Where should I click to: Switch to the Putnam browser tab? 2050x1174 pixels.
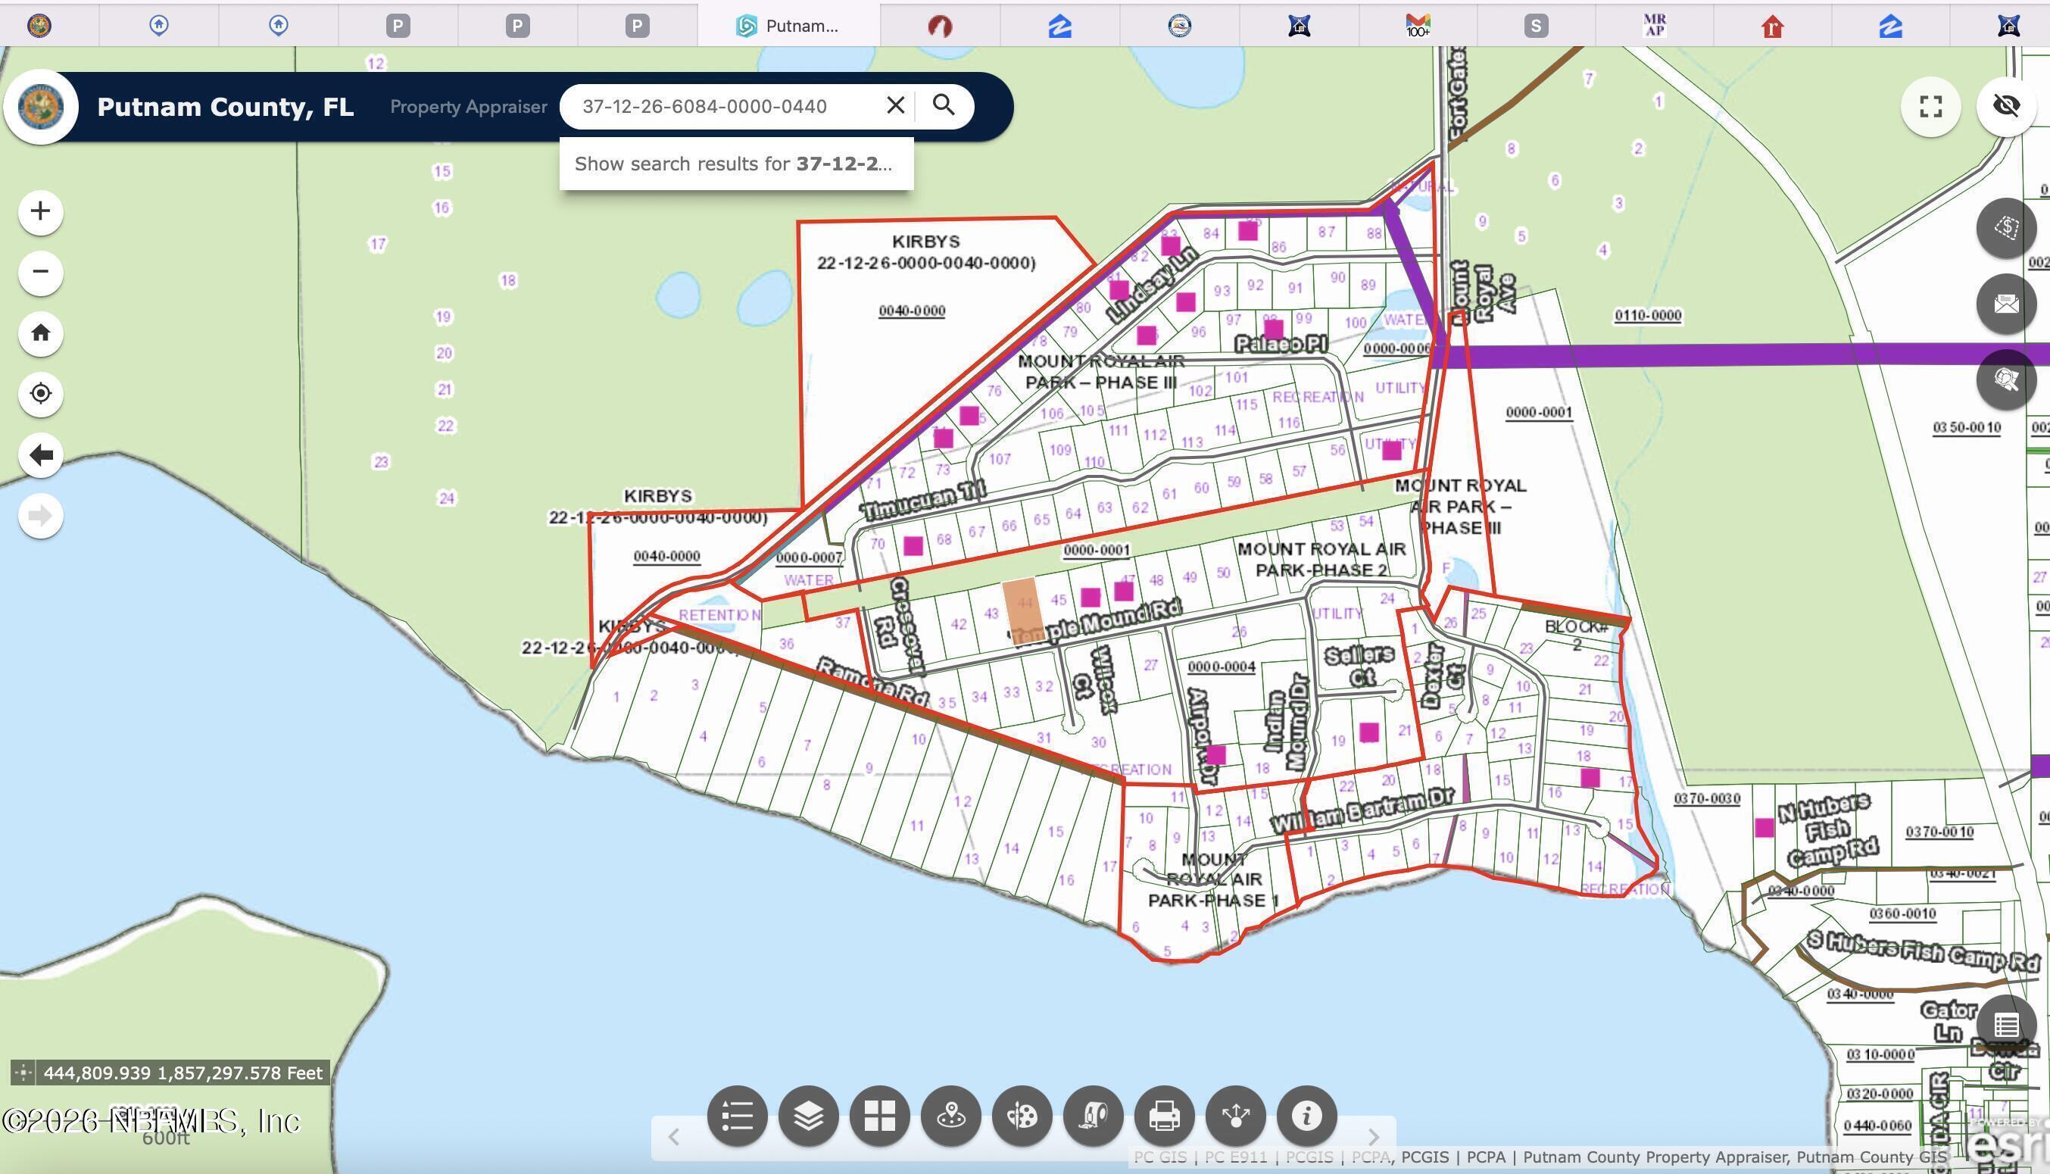click(788, 26)
